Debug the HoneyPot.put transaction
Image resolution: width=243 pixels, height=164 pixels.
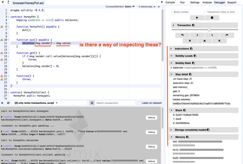(151, 132)
